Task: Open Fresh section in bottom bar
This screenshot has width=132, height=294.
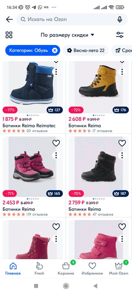Action: (x=39, y=268)
